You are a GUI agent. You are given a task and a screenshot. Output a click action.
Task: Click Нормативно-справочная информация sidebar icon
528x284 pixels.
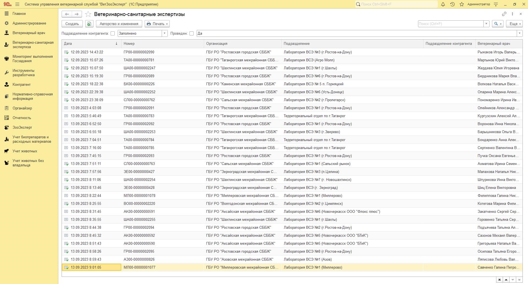pyautogui.click(x=7, y=96)
